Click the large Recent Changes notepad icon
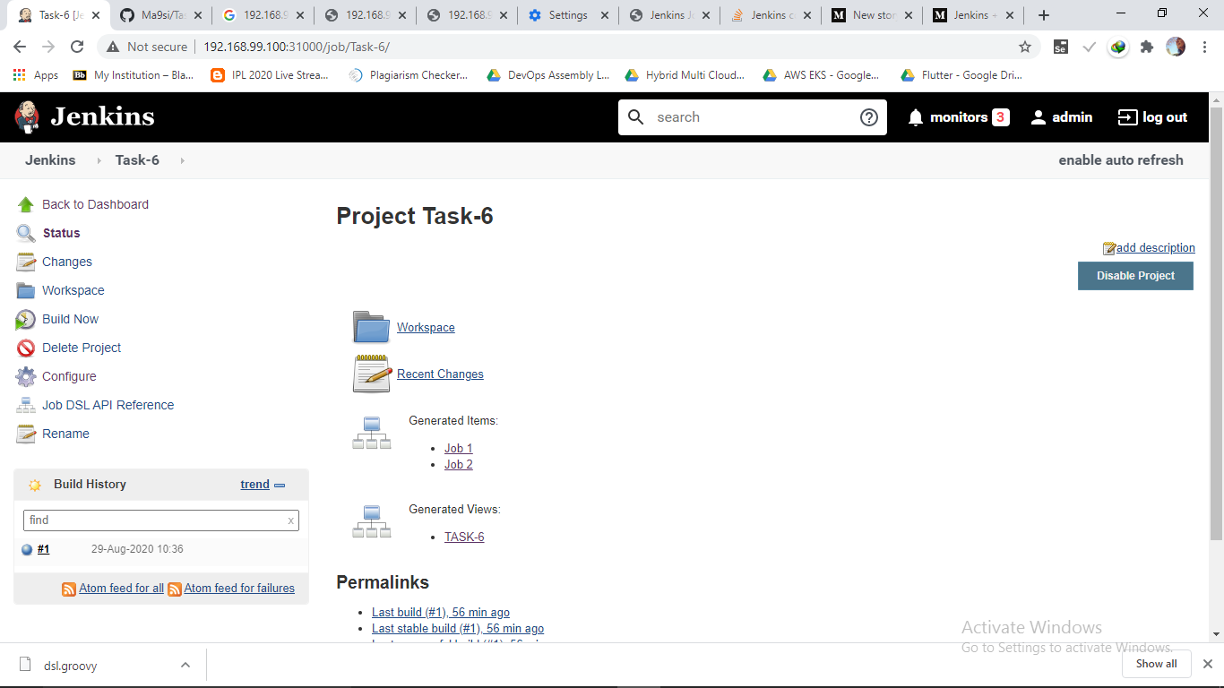The height and width of the screenshot is (688, 1224). pos(371,374)
